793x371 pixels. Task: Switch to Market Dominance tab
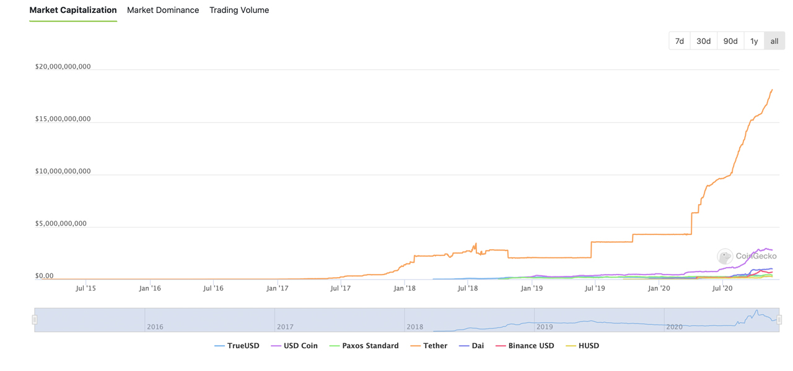163,10
